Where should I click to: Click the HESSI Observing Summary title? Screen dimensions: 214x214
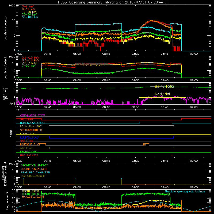point(113,2)
